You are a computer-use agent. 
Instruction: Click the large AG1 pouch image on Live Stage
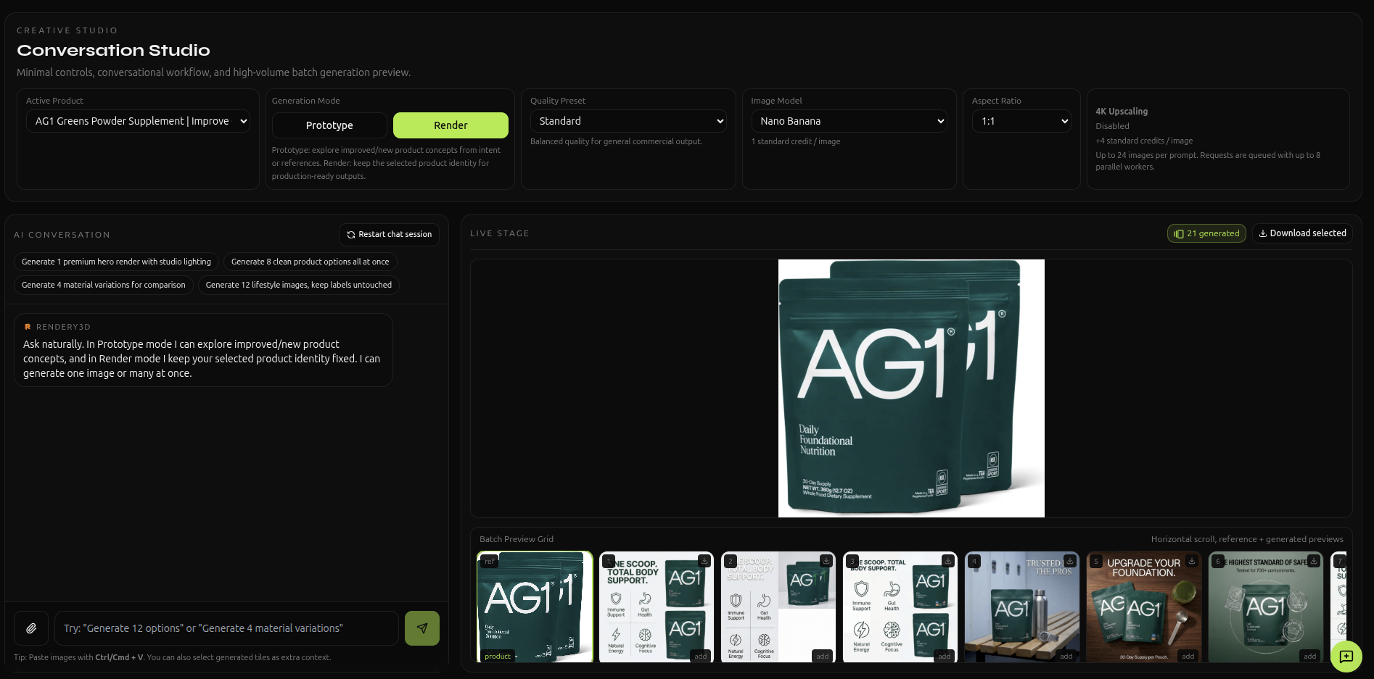click(911, 388)
